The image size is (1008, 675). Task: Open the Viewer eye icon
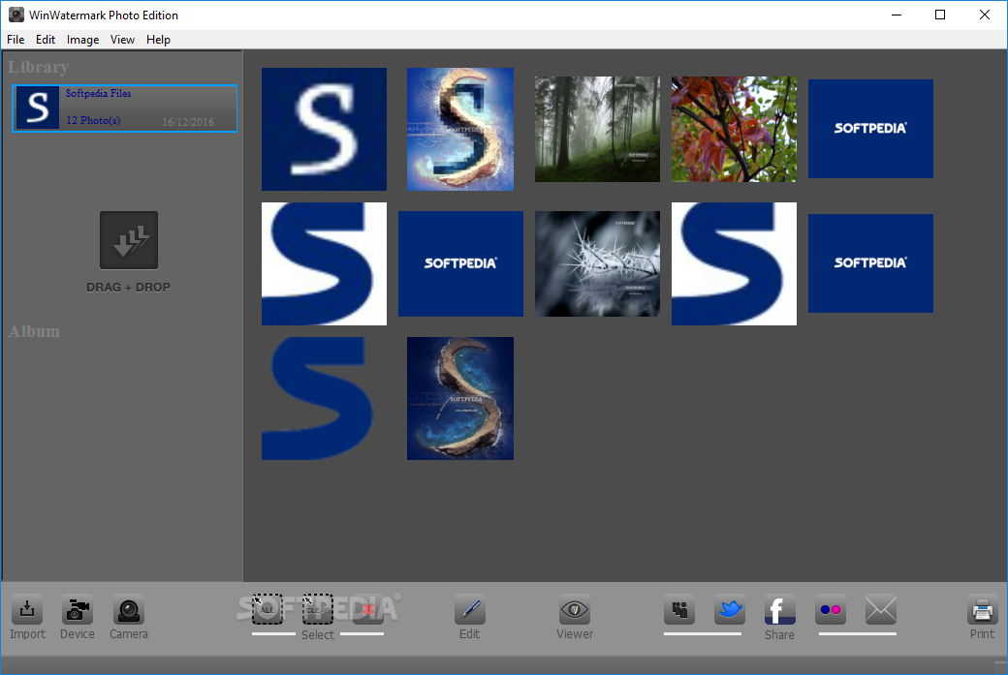(574, 609)
